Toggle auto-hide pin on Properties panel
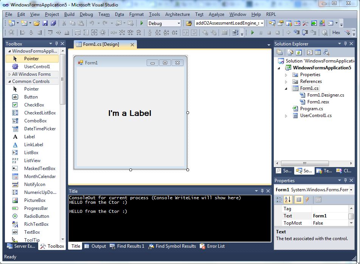 345,180
